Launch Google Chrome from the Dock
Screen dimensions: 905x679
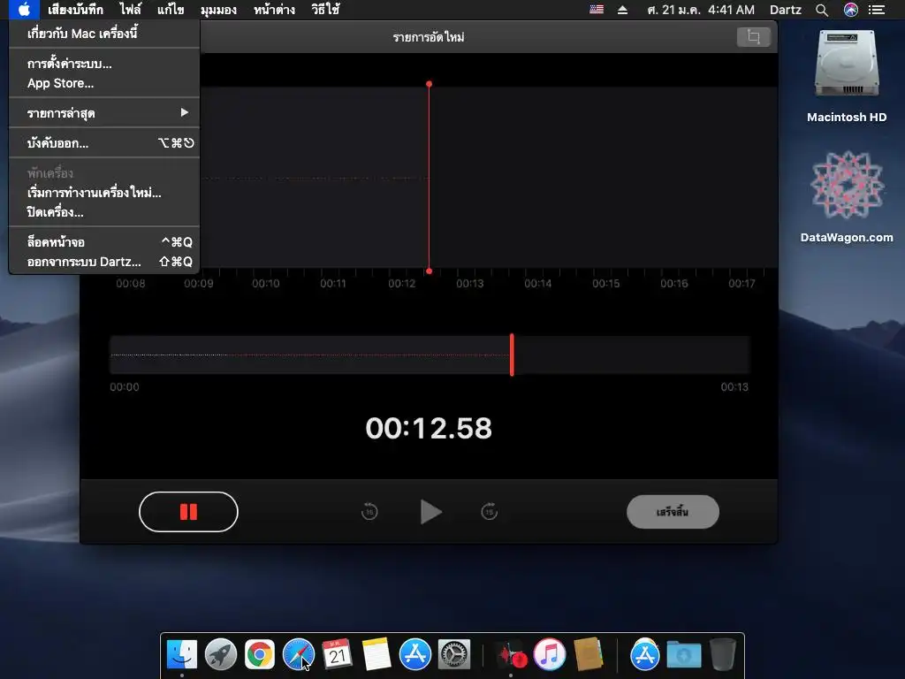tap(260, 654)
